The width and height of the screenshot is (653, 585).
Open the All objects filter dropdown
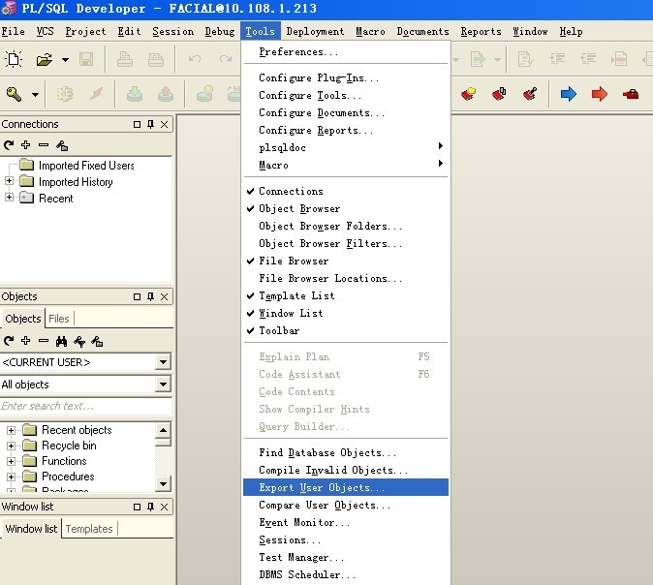pos(163,385)
